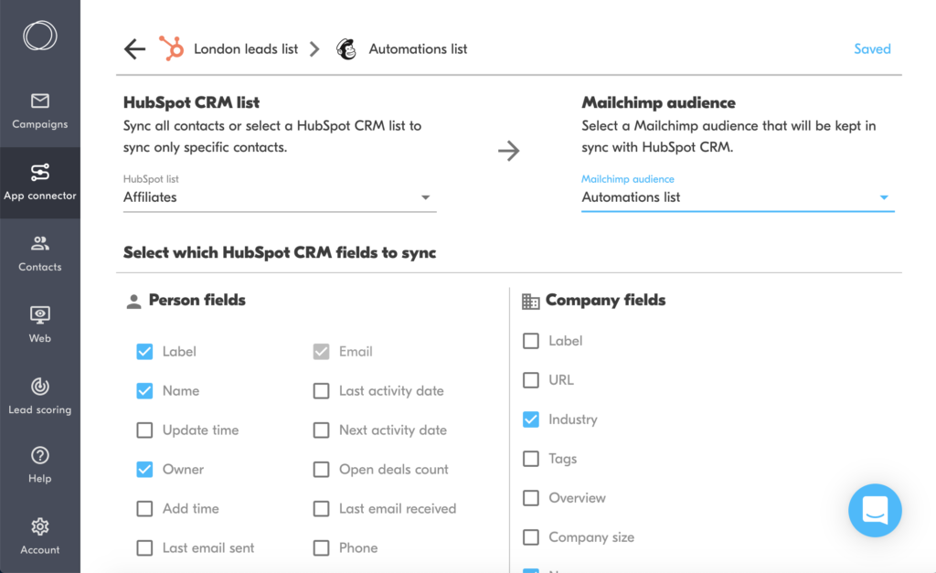Open Lead scoring from the sidebar

click(39, 395)
